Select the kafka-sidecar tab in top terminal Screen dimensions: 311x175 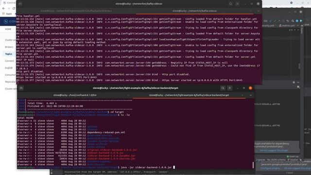[194, 11]
